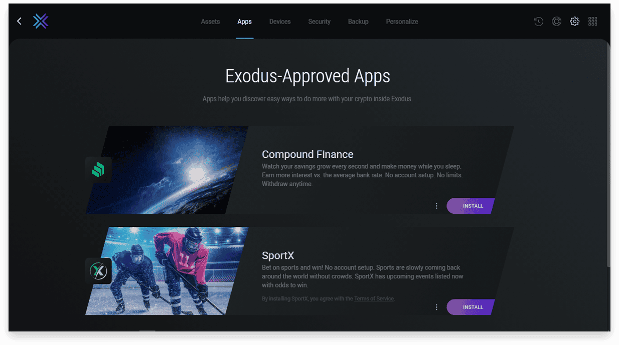Switch to the Backup tab
This screenshot has height=345, width=619.
pyautogui.click(x=358, y=22)
